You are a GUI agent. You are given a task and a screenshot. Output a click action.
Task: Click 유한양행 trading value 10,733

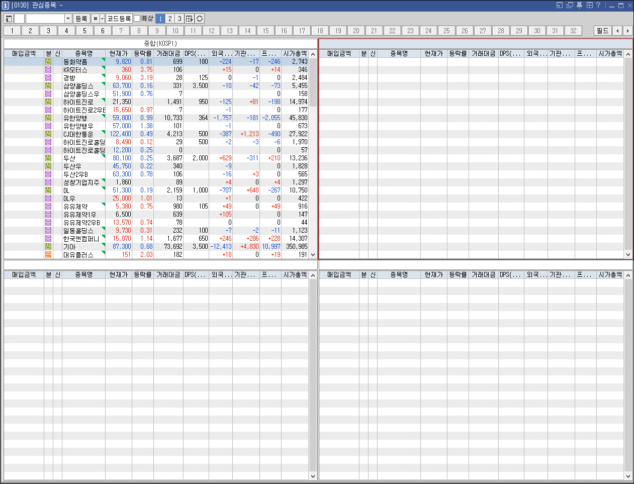pos(173,118)
